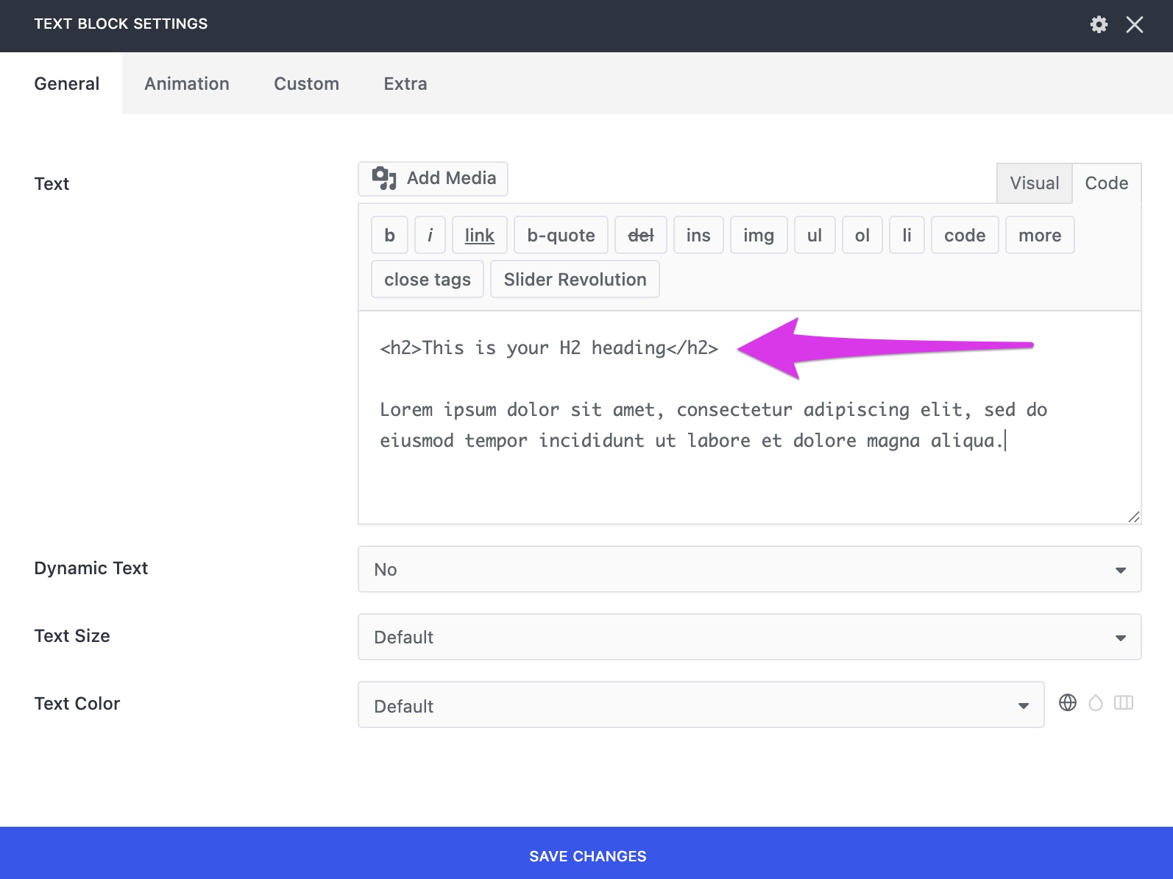
Task: Insert an img tag
Action: click(759, 235)
